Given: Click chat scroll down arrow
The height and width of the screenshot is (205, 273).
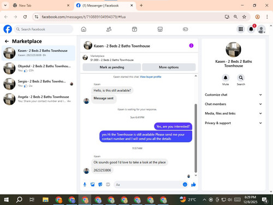Looking at the screenshot, I should point(196,175).
